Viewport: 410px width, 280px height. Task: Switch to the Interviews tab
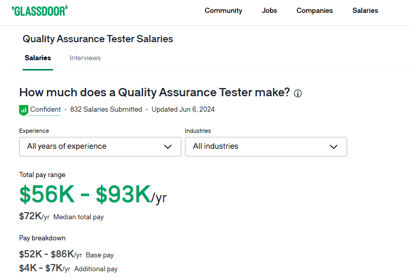pyautogui.click(x=85, y=58)
